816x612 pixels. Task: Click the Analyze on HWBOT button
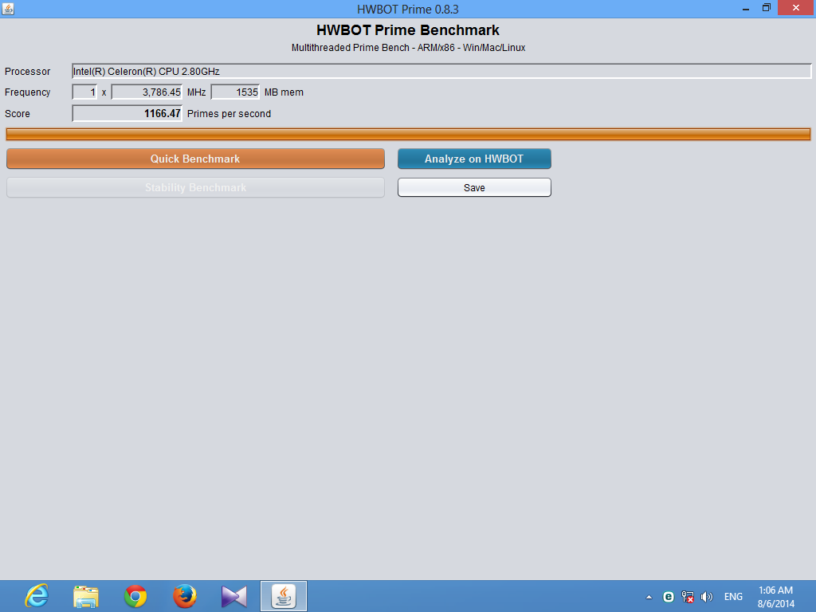[x=474, y=159]
